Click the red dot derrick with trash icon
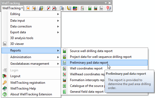Viewport: 155px width, 98px height. [x=54, y=8]
